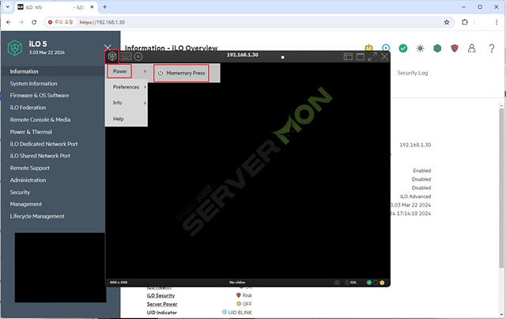Viewport: 506px width, 319px height.
Task: Click the red security shield icon in header
Action: [x=455, y=48]
